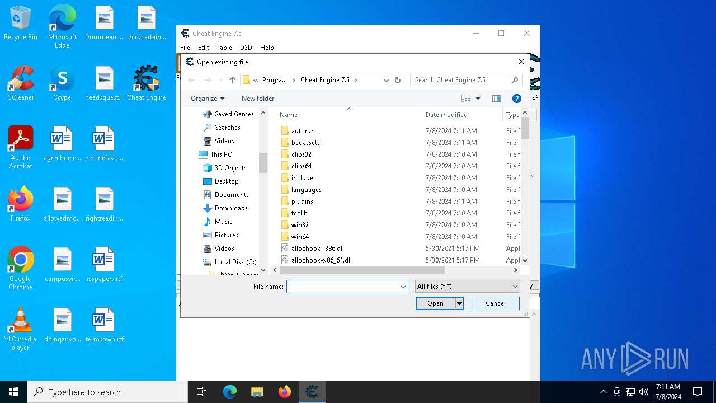Sort by the Name column header
This screenshot has width=716, height=403.
[x=349, y=115]
